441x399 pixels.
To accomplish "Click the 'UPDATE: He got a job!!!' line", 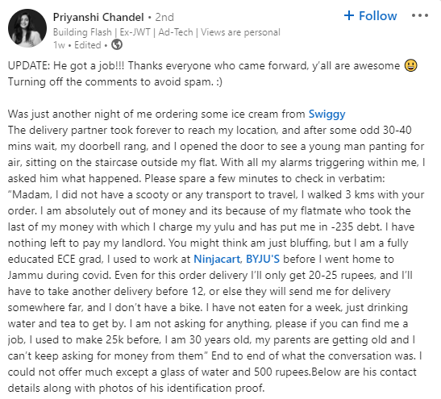I will point(66,66).
